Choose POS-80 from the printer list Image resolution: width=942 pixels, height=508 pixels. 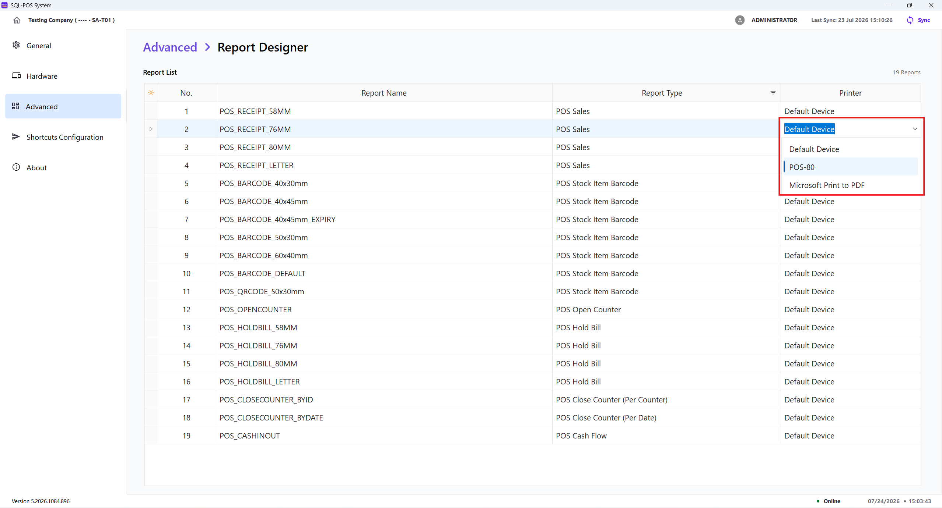click(x=850, y=167)
